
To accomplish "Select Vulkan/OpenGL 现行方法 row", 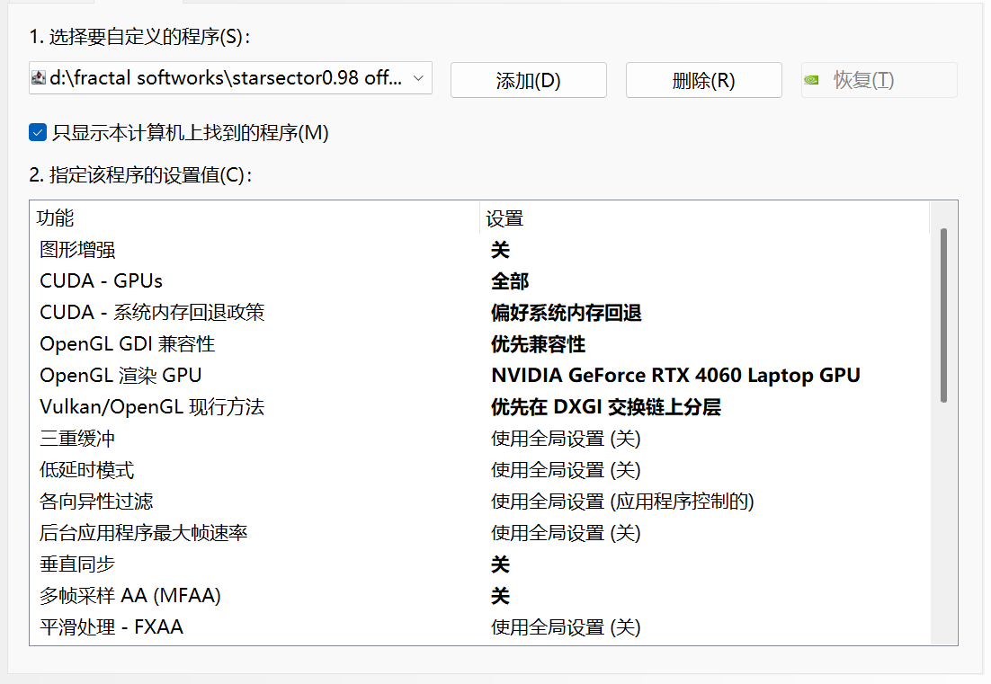I will click(479, 407).
